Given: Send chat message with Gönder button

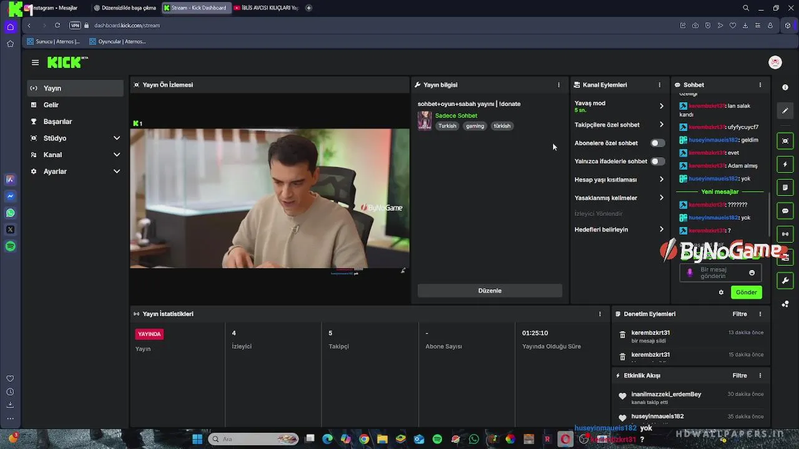Looking at the screenshot, I should coord(746,292).
